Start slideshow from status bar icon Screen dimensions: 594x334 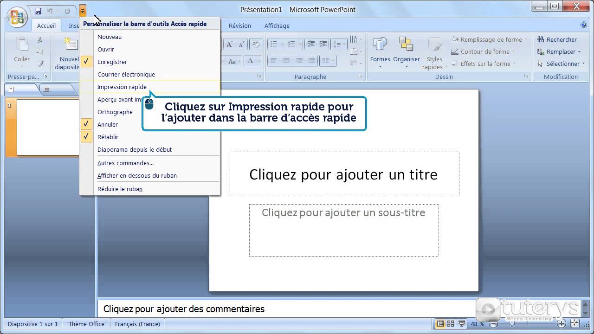pyautogui.click(x=462, y=324)
